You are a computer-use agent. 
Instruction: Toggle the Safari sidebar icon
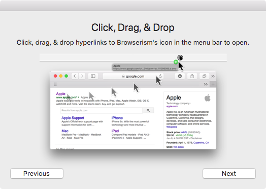(x=93, y=76)
